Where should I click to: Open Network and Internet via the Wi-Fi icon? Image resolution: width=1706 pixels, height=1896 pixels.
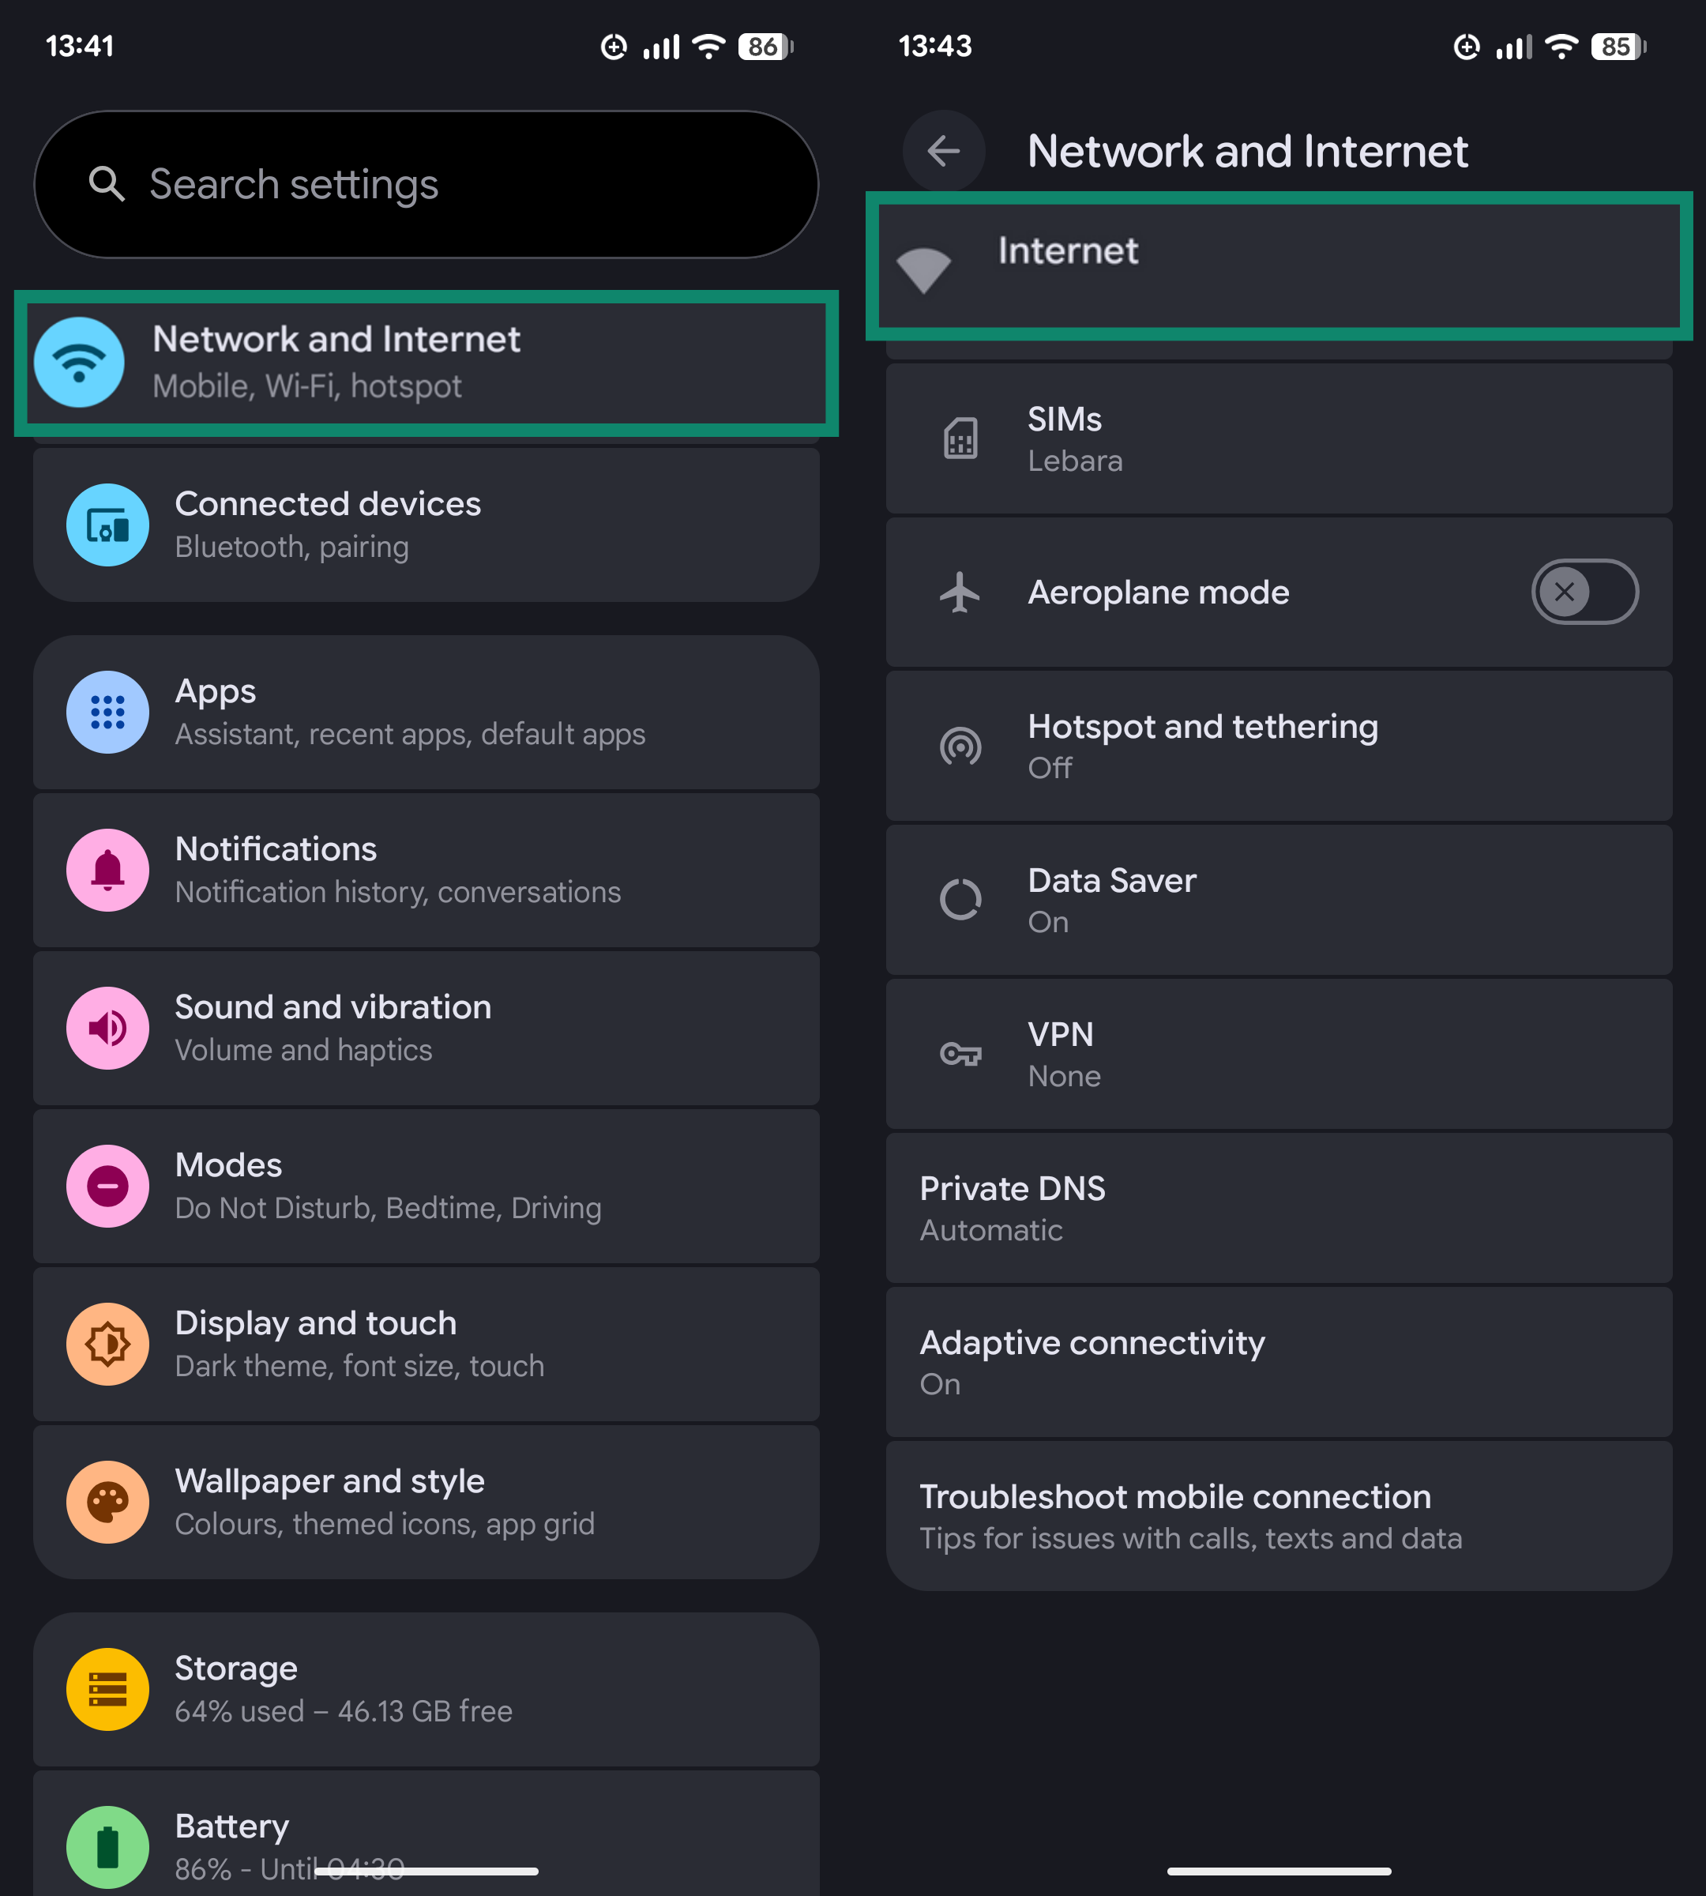(x=80, y=363)
